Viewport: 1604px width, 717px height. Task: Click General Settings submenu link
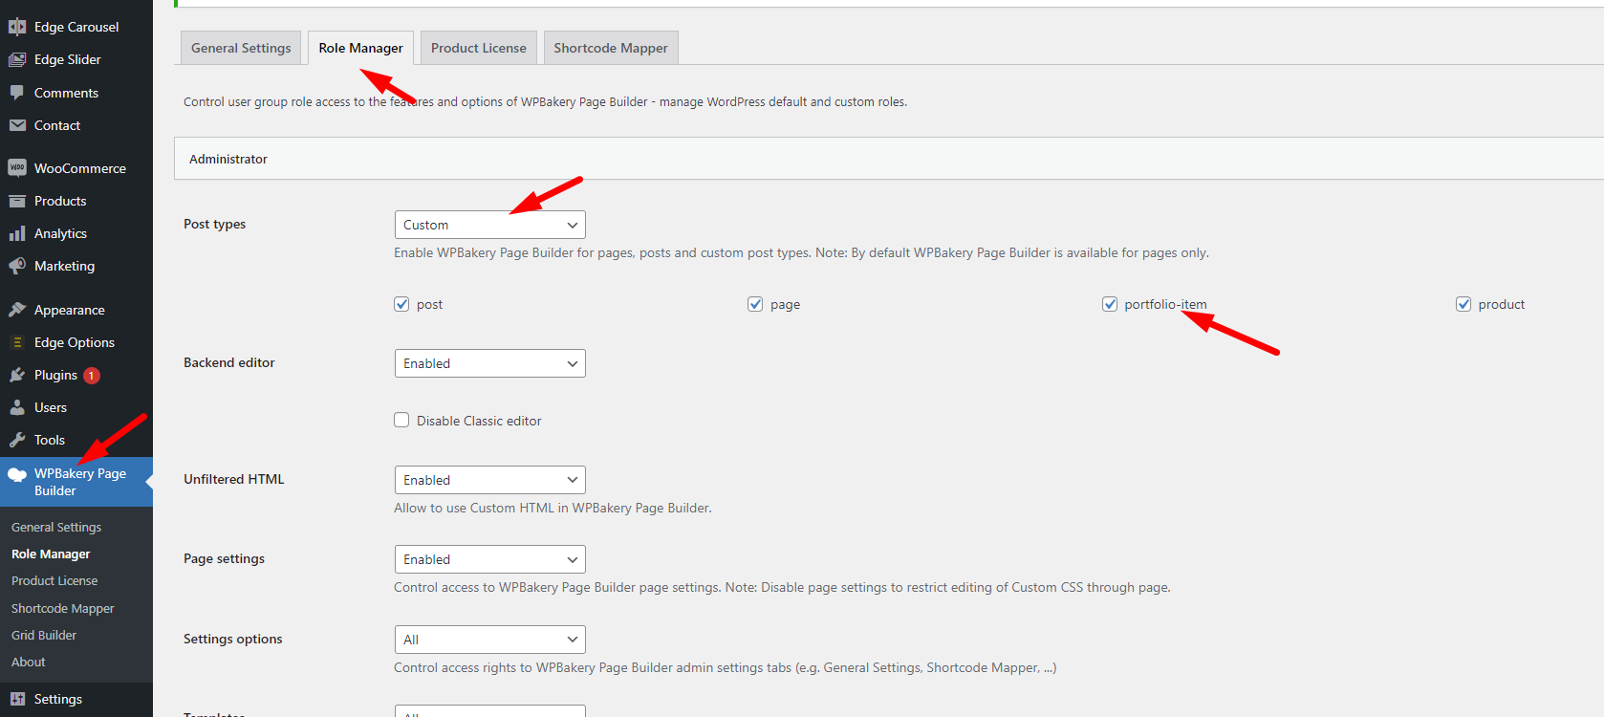click(56, 527)
